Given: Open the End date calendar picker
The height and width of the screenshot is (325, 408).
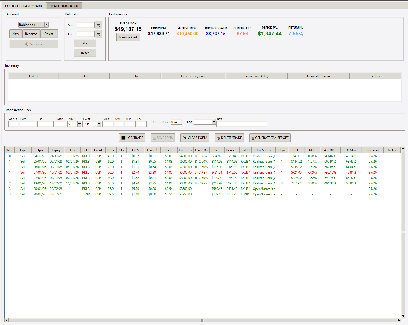Looking at the screenshot, I should 98,34.
